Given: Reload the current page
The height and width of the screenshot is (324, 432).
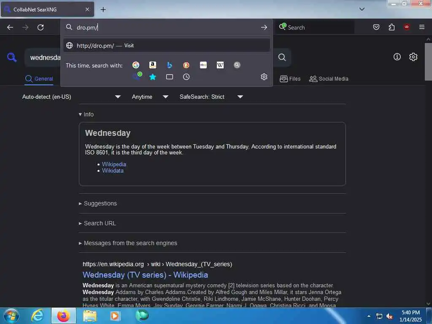Looking at the screenshot, I should click(40, 27).
